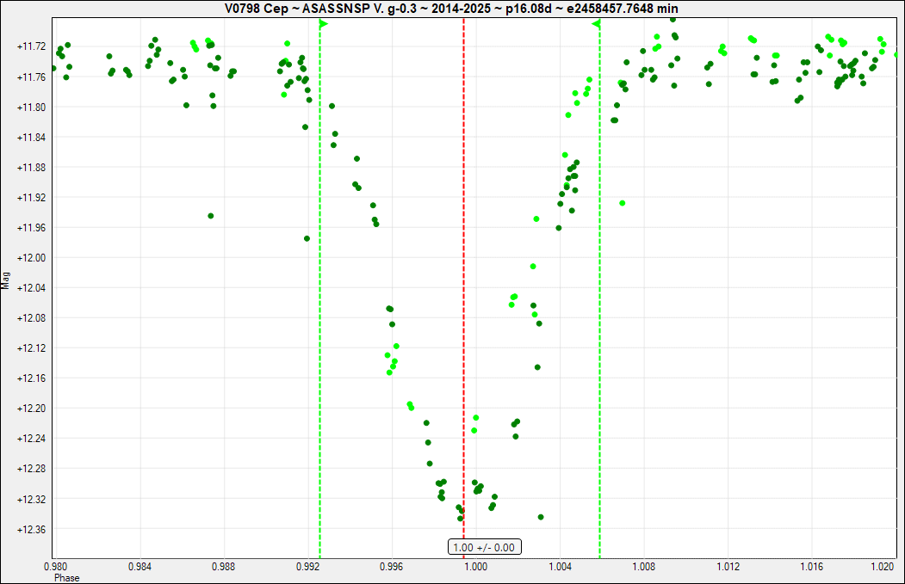Click the 'Phase' x-axis label
This screenshot has width=905, height=584.
pos(67,578)
